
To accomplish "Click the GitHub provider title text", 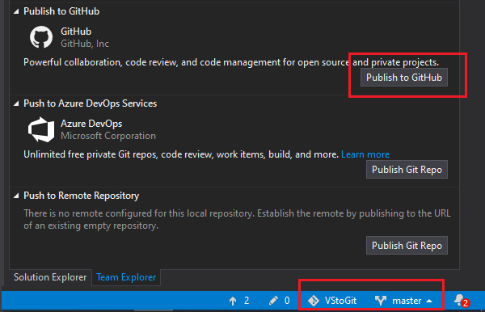I will 76,32.
